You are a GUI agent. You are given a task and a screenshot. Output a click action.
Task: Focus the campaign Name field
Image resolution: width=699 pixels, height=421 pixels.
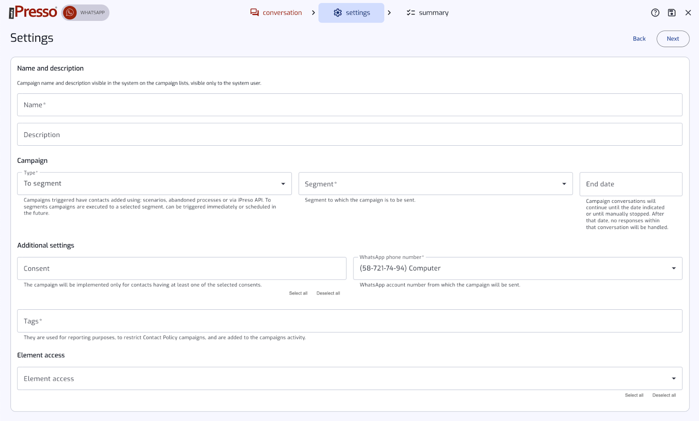(349, 105)
